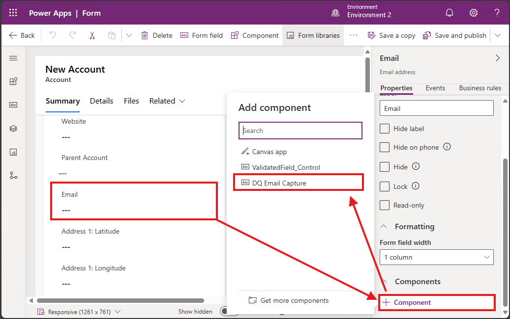Show info icon next to Lock
The image size is (510, 319).
point(416,186)
